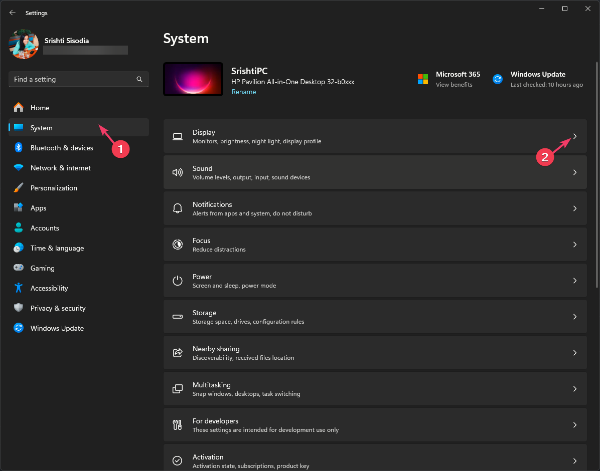The image size is (600, 471).
Task: Click the Gaming controller icon
Action: (x=19, y=268)
